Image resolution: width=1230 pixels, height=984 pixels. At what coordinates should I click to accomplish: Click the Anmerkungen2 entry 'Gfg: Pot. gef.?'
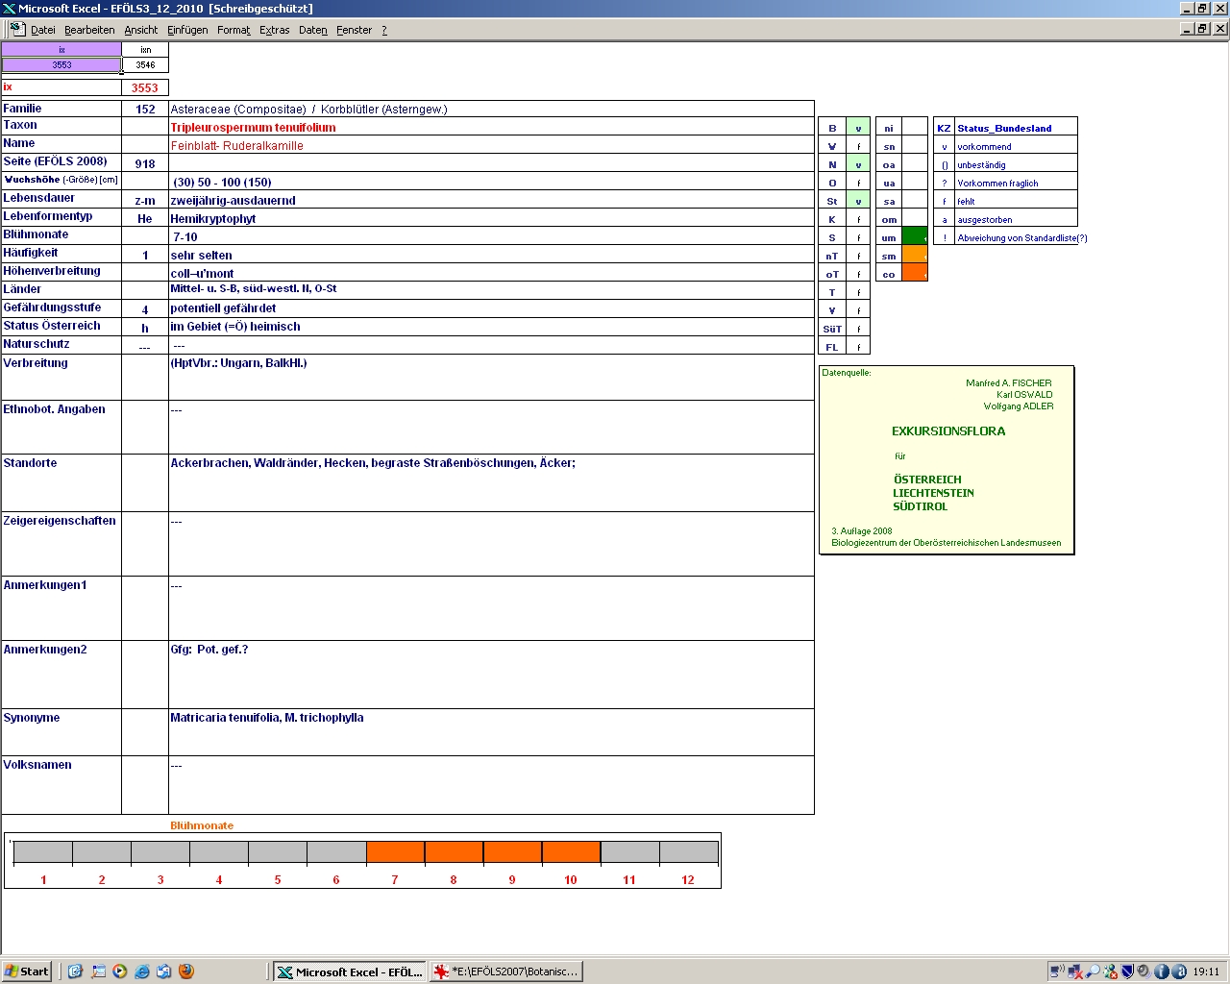209,650
